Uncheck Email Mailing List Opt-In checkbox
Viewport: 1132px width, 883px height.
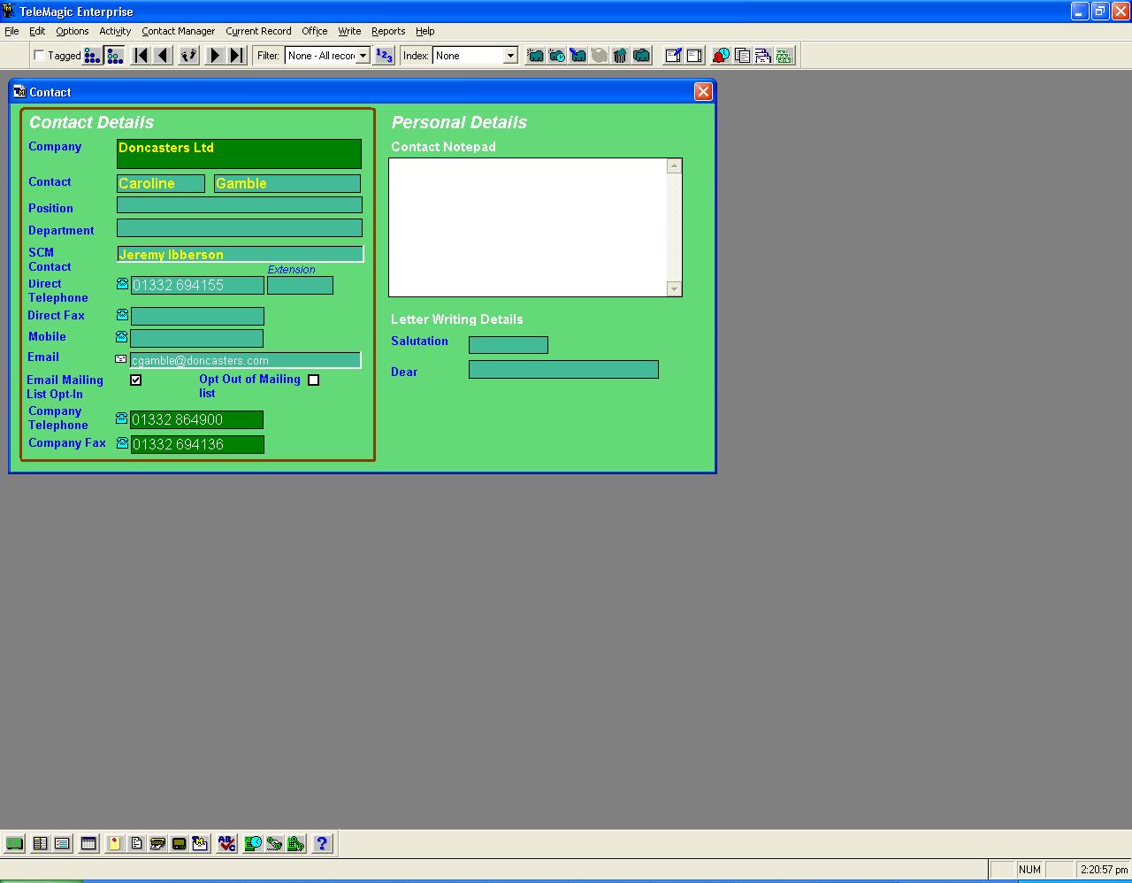tap(135, 380)
